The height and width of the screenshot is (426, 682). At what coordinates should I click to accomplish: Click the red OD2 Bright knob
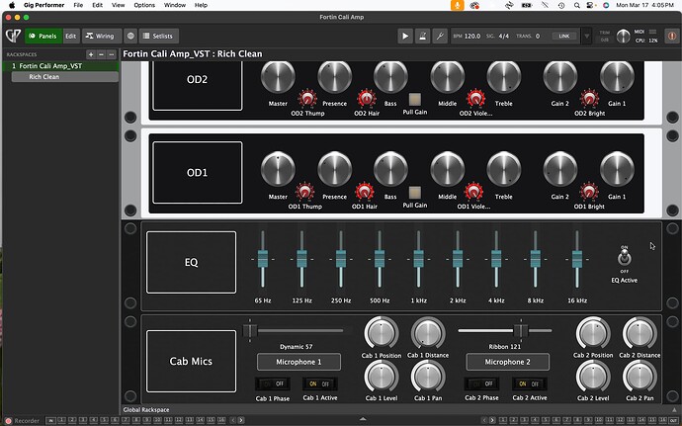589,99
